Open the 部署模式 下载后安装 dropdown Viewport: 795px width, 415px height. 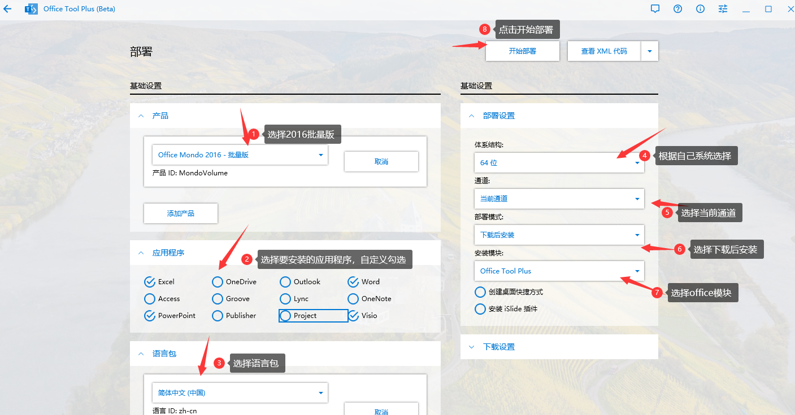[559, 235]
